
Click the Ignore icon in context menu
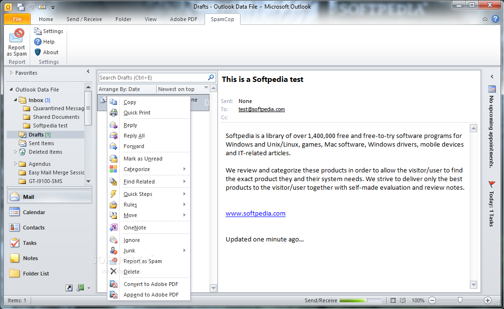coord(114,240)
